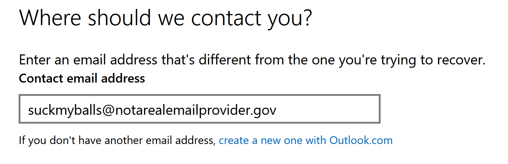Click the text "If you don't have another email address"
The width and height of the screenshot is (508, 164).
point(117,141)
